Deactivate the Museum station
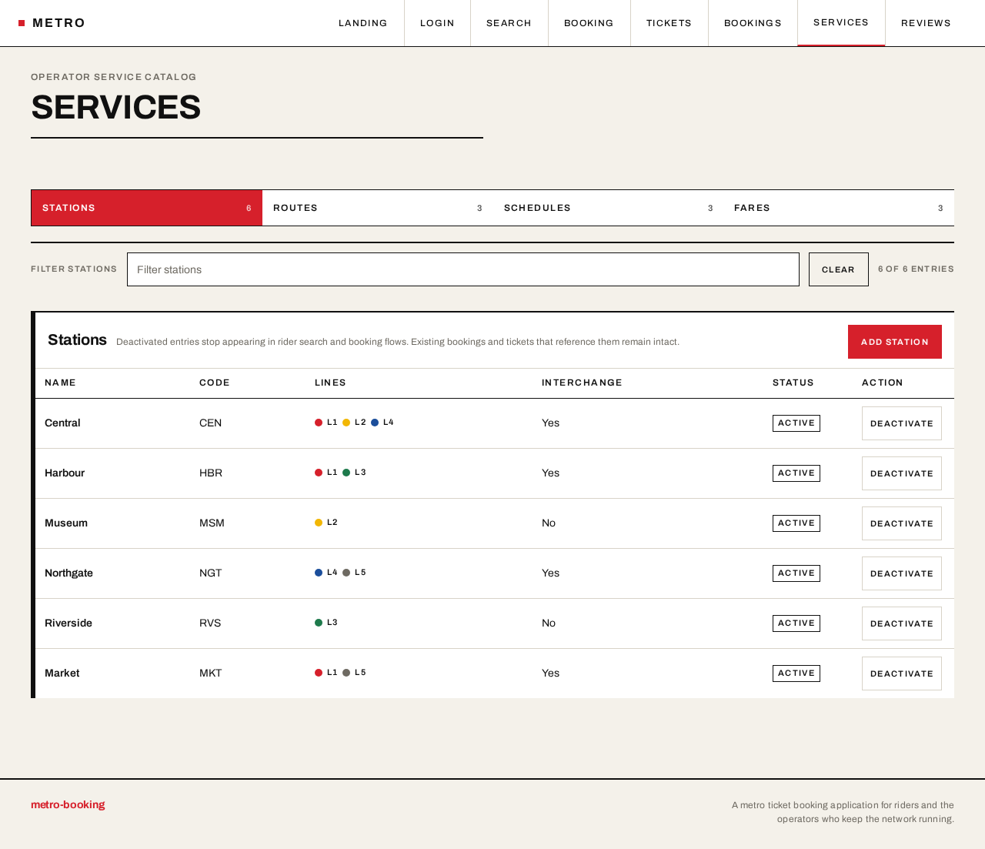The image size is (985, 849). (x=902, y=523)
